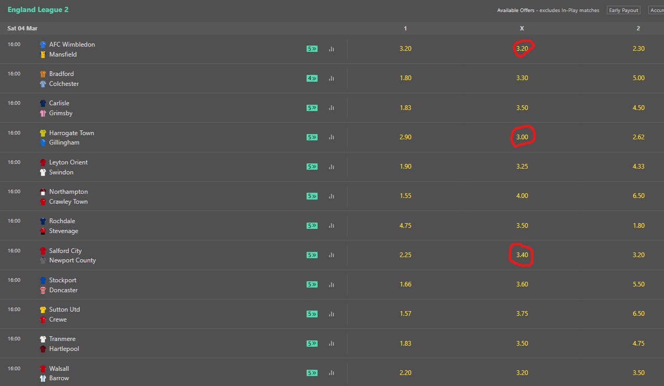Open stats icon for Leyton Orient v Swindon
The width and height of the screenshot is (664, 386).
point(331,167)
